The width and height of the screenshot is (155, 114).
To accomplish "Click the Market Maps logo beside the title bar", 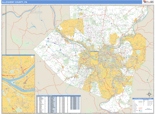I will [x=148, y=2].
